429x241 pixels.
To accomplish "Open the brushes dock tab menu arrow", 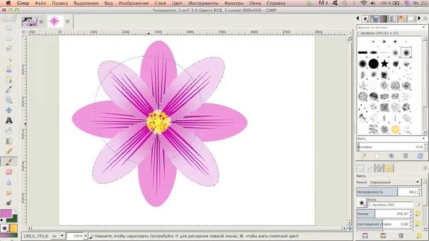I will coord(425,19).
